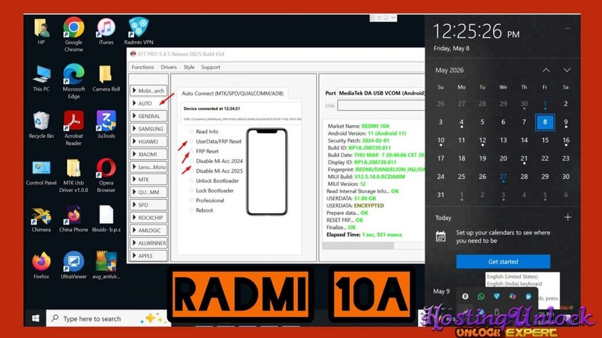
Task: Open the This PC desktop icon
Action: click(x=41, y=78)
